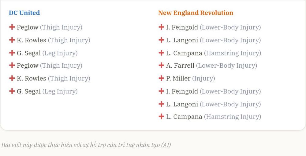Click the AI-assistance disclaimer text at bottom
The height and width of the screenshot is (156, 306).
point(86,145)
